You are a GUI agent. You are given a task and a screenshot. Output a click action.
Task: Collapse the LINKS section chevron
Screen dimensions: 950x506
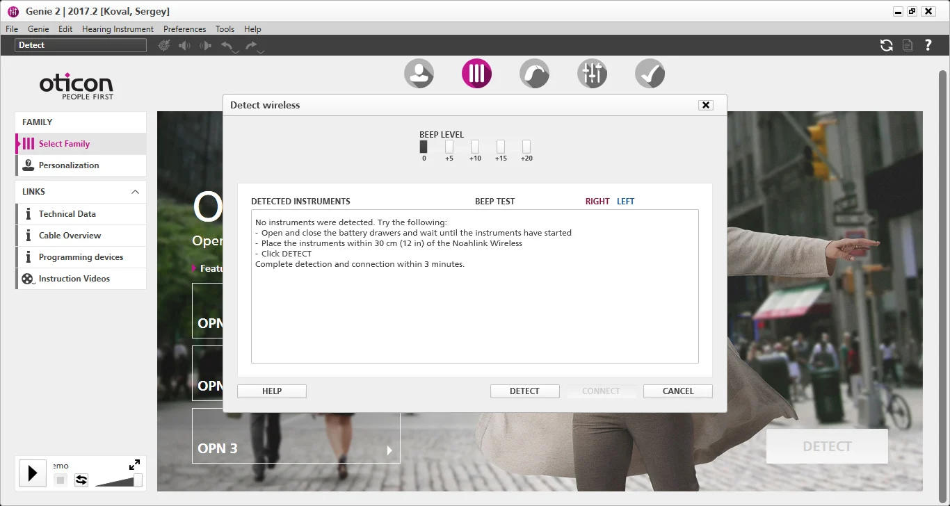pyautogui.click(x=135, y=192)
